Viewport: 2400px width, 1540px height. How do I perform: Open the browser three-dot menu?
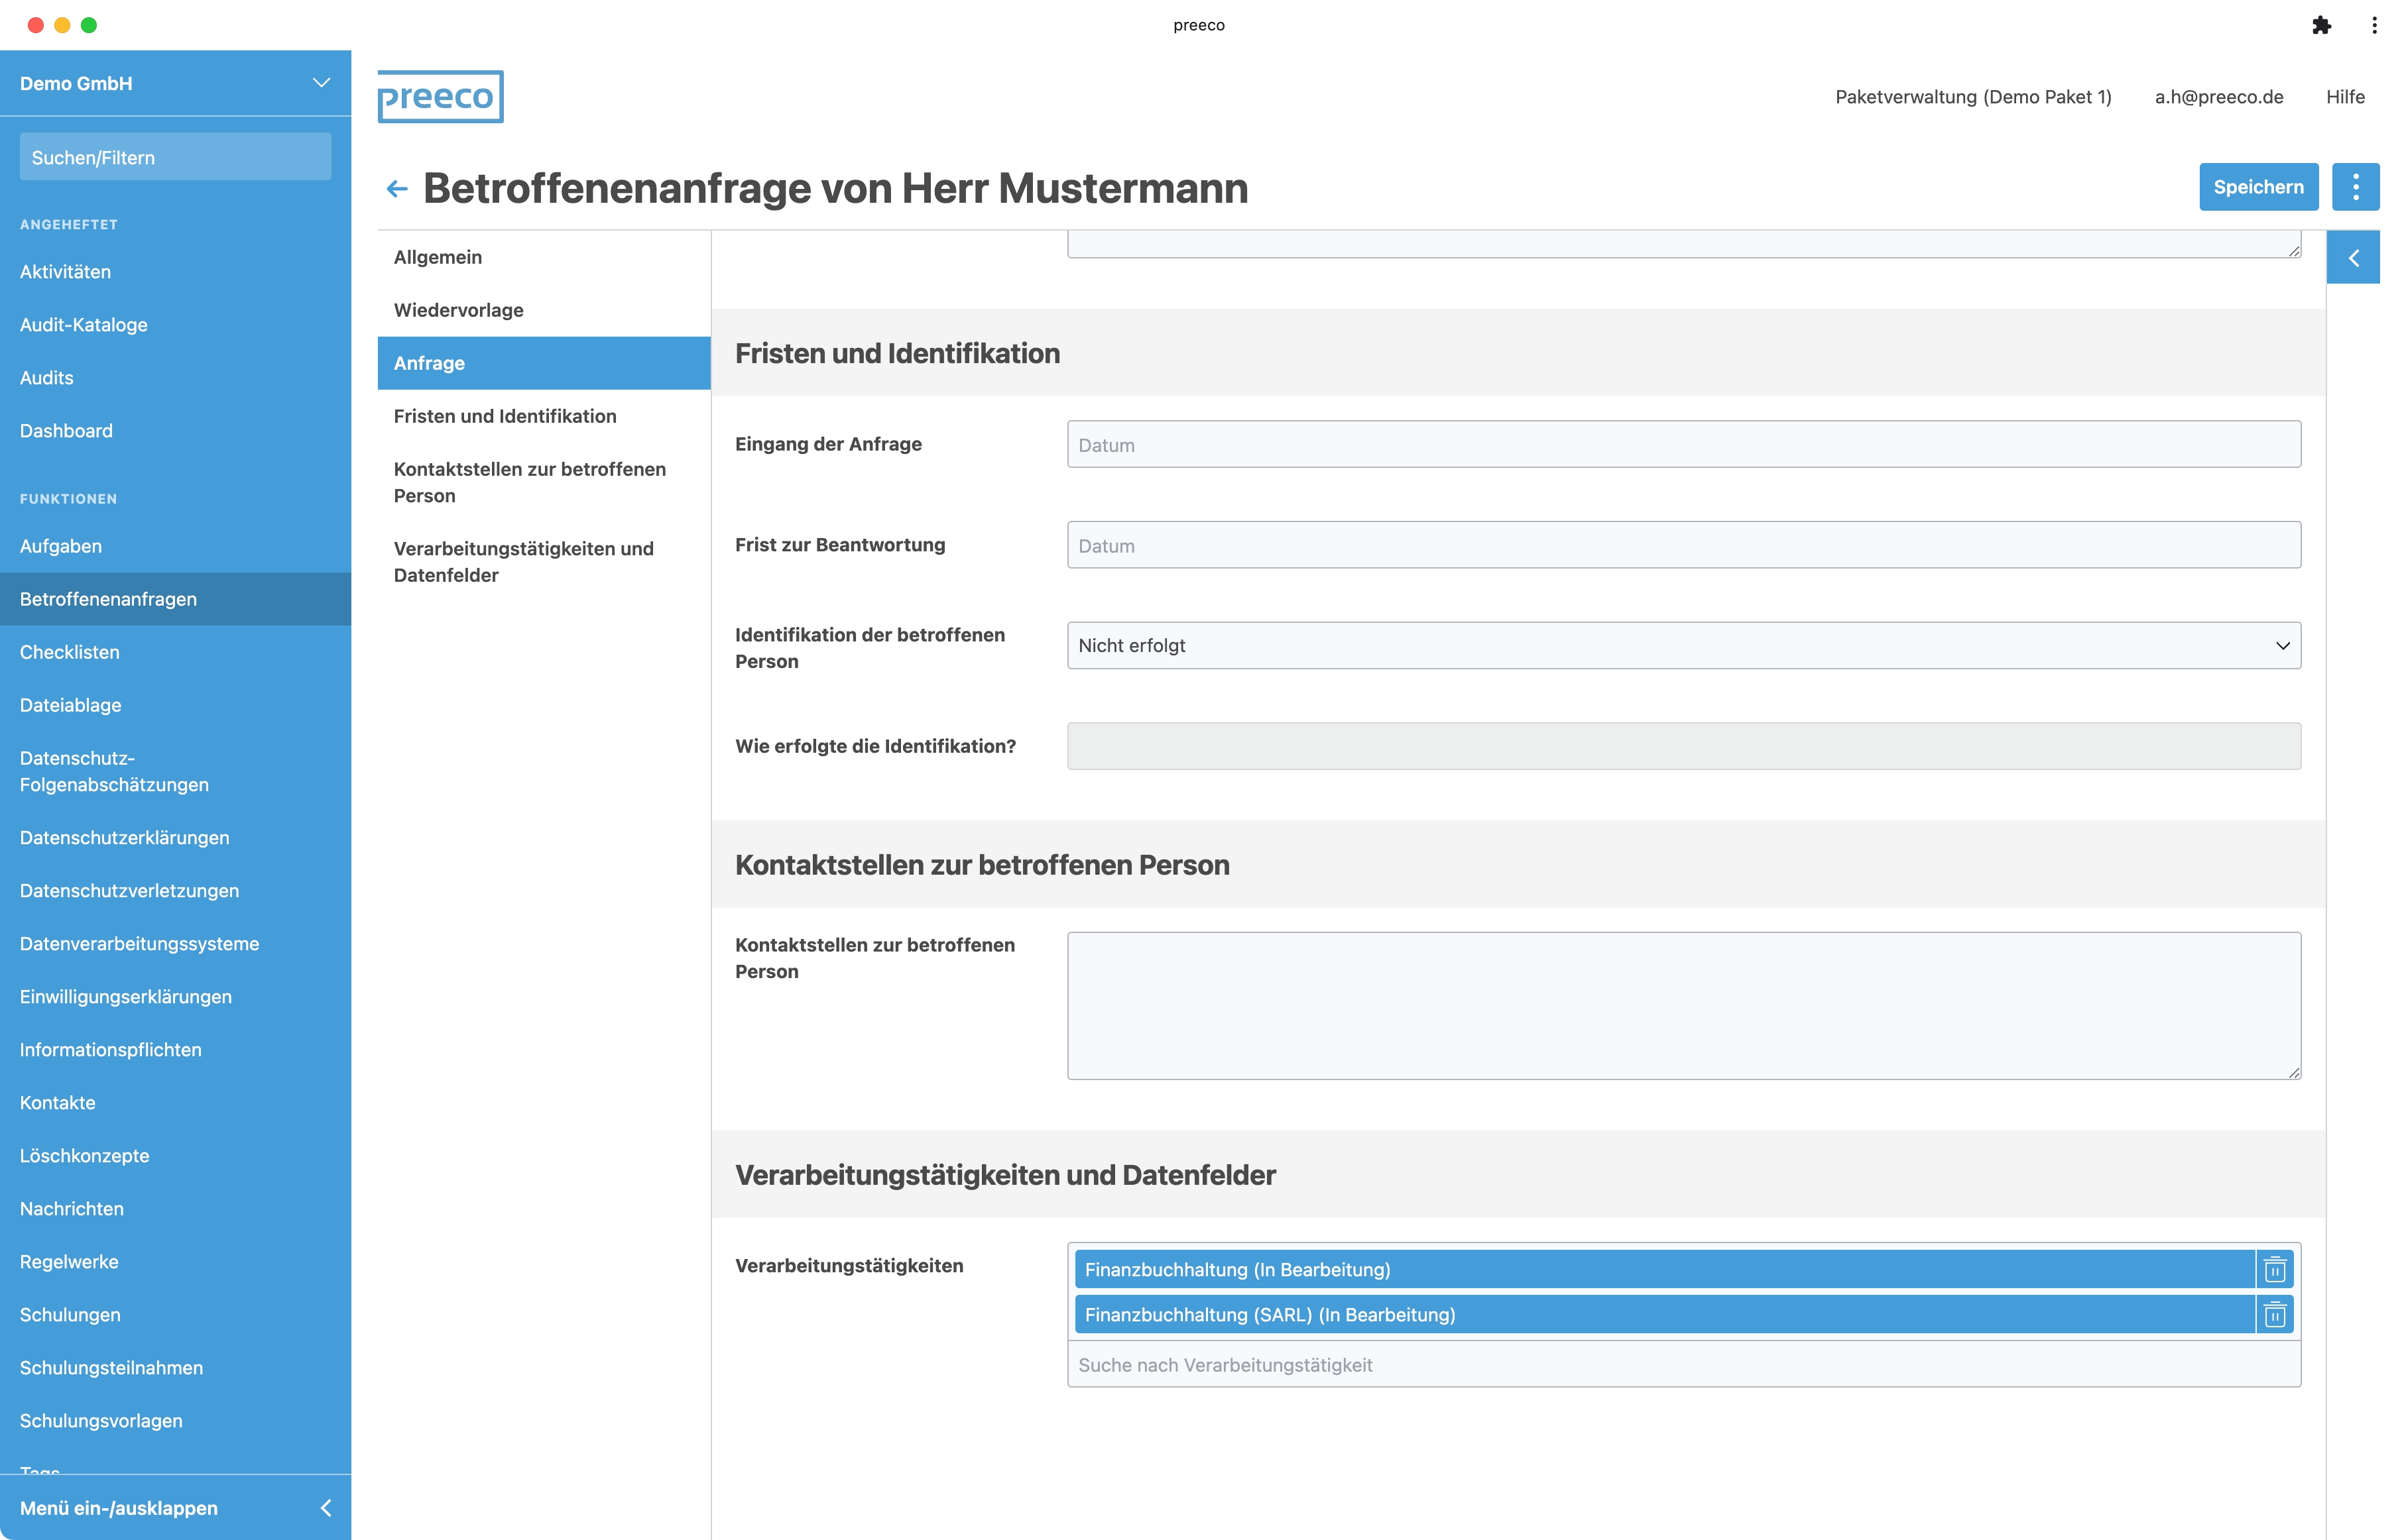[x=2374, y=25]
